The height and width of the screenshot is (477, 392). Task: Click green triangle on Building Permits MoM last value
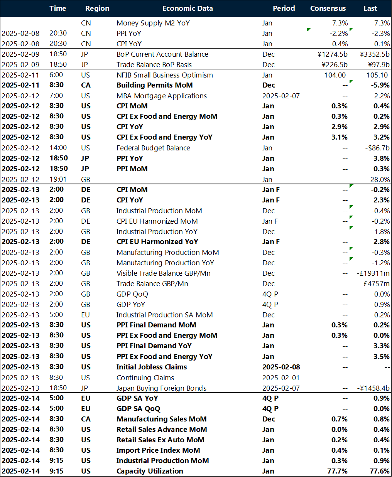click(x=351, y=81)
